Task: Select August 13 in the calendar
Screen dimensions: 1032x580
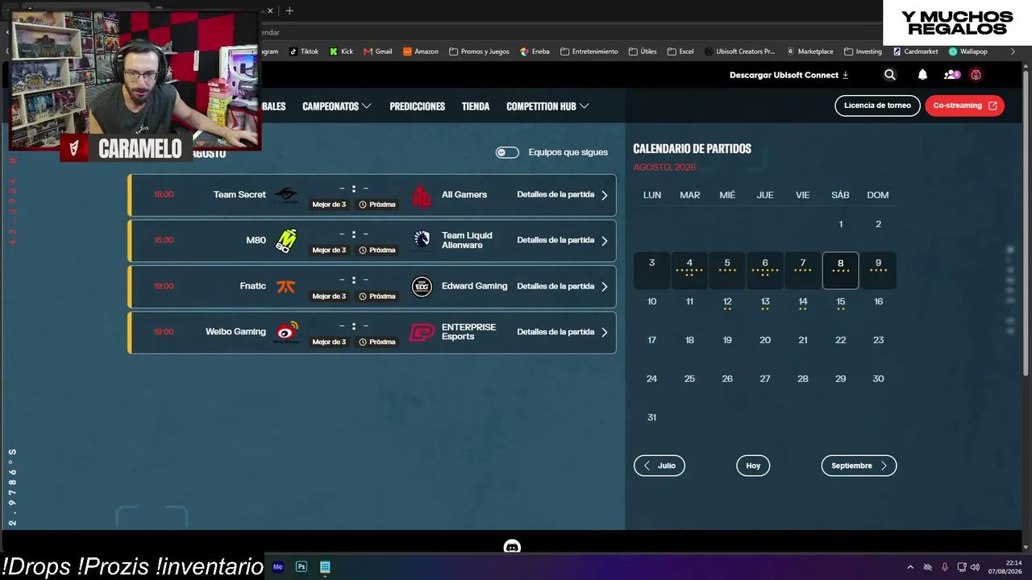Action: click(765, 303)
